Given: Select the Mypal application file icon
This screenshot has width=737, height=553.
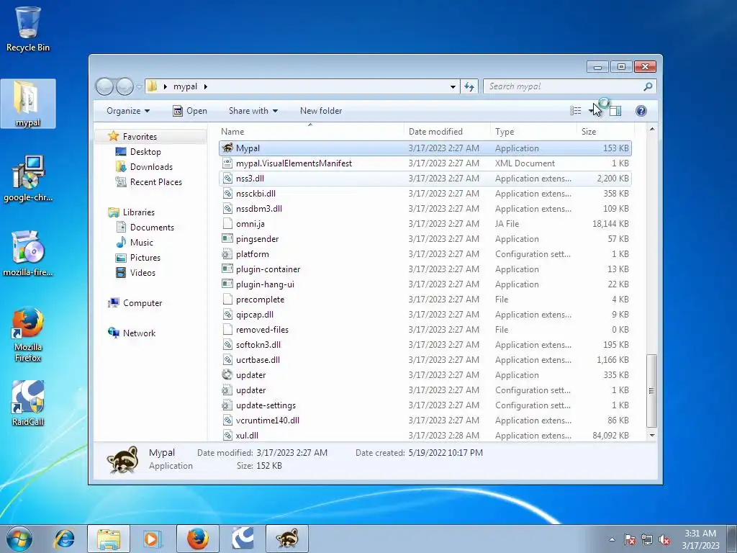Looking at the screenshot, I should click(227, 148).
